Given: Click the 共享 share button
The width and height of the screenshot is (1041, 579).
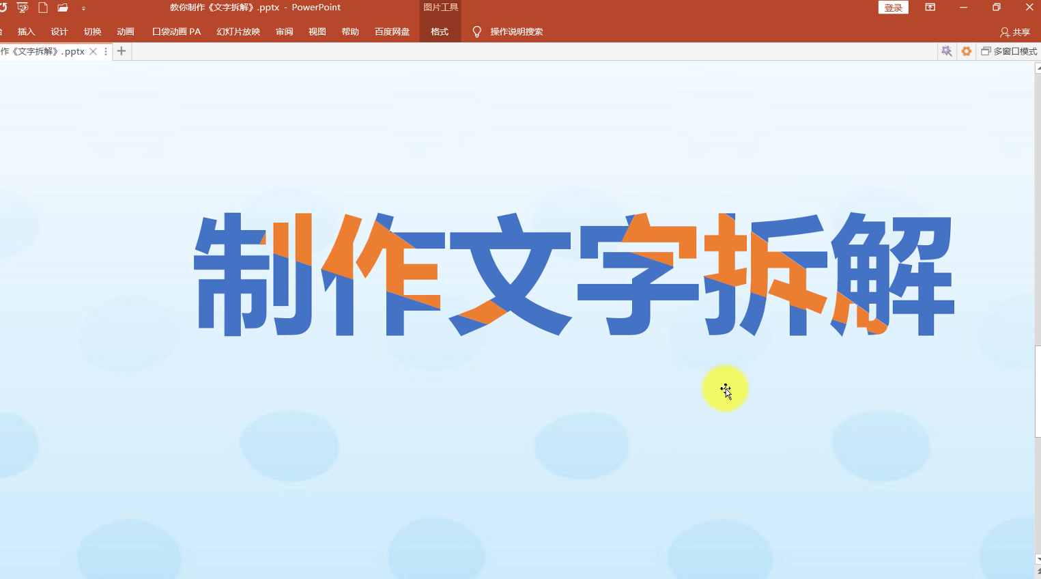Looking at the screenshot, I should point(1015,32).
